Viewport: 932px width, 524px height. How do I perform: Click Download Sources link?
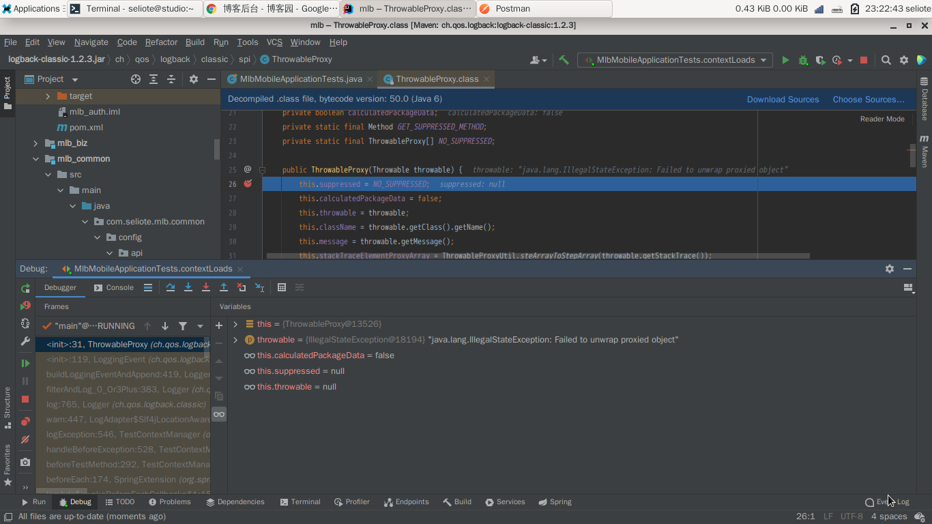click(x=783, y=100)
